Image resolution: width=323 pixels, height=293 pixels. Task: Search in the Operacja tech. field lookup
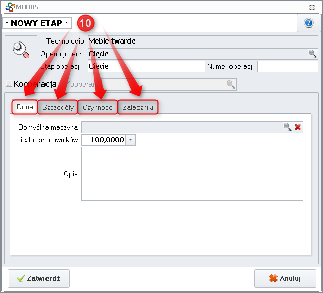[312, 54]
